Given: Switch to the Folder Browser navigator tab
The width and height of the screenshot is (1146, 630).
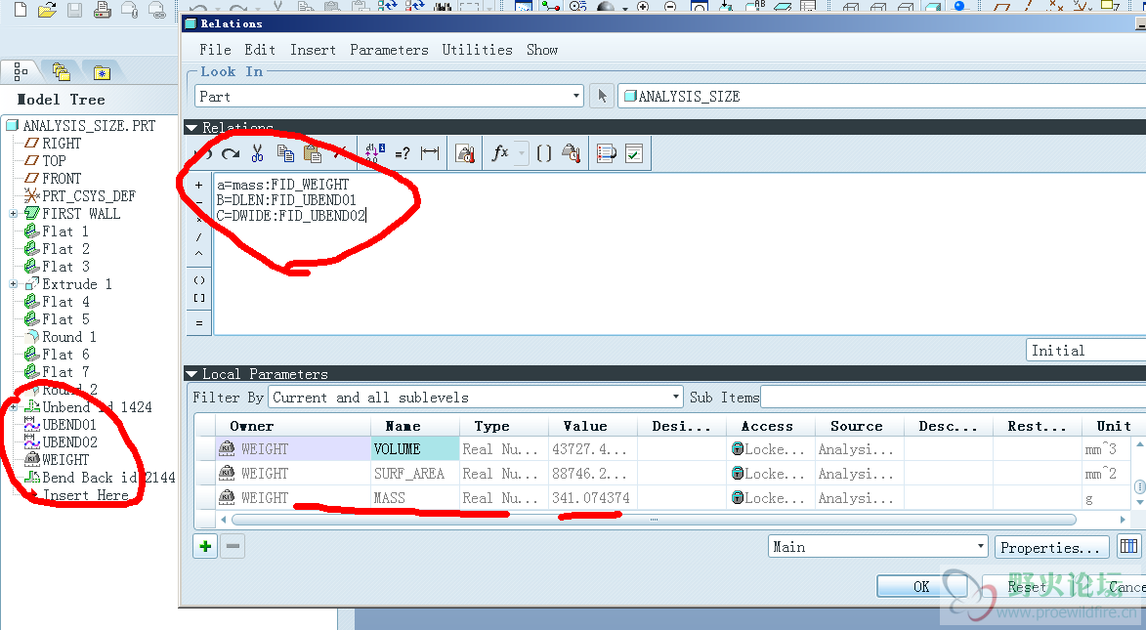Looking at the screenshot, I should click(x=62, y=71).
